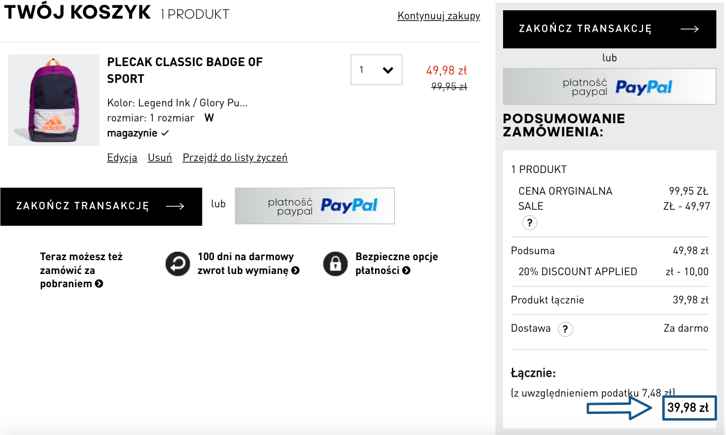Open the quantity dropdown showing 1
The image size is (726, 435).
(x=376, y=70)
